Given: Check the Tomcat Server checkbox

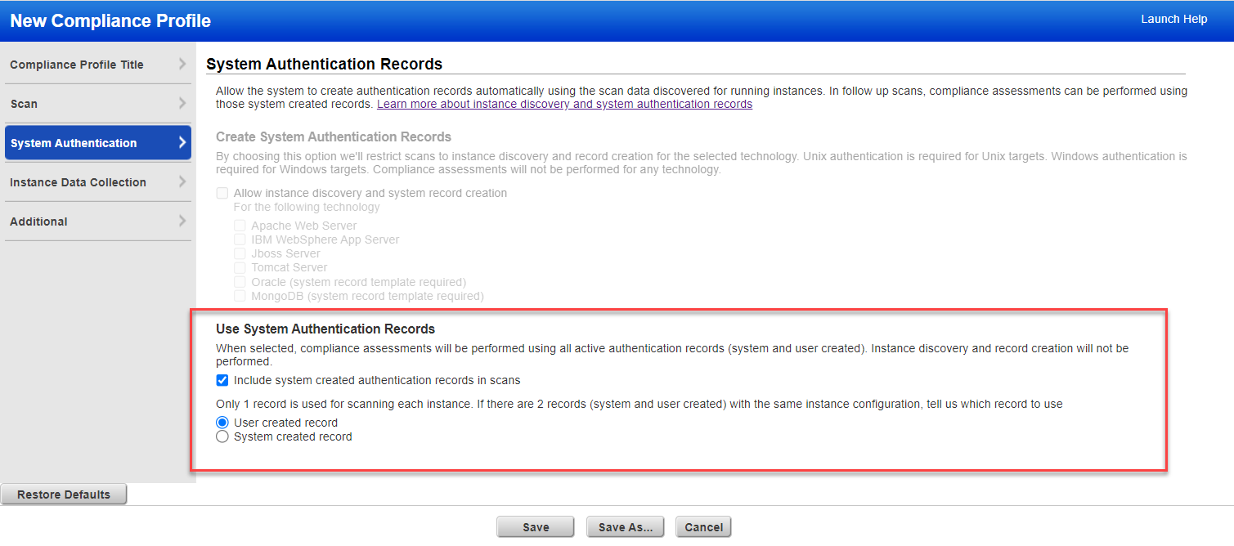Looking at the screenshot, I should pyautogui.click(x=239, y=267).
